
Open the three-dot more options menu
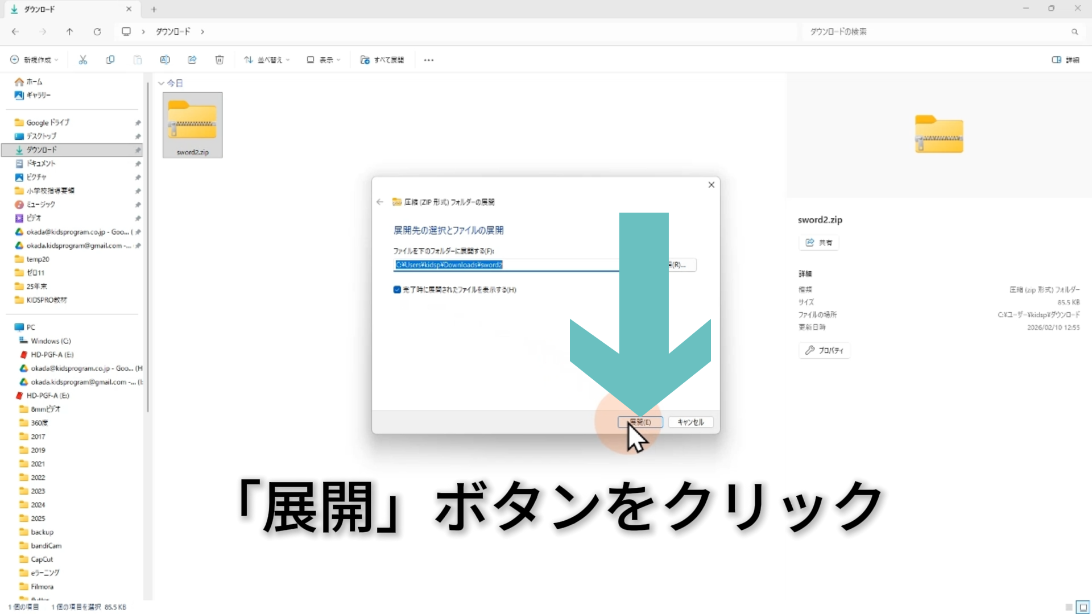pyautogui.click(x=429, y=60)
